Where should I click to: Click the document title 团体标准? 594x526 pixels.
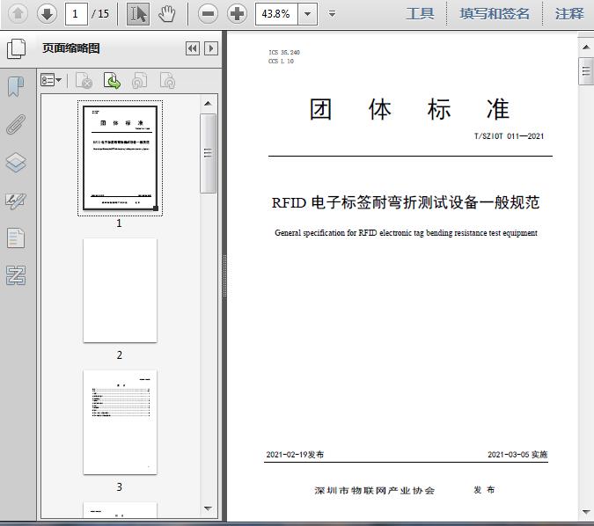tap(409, 110)
